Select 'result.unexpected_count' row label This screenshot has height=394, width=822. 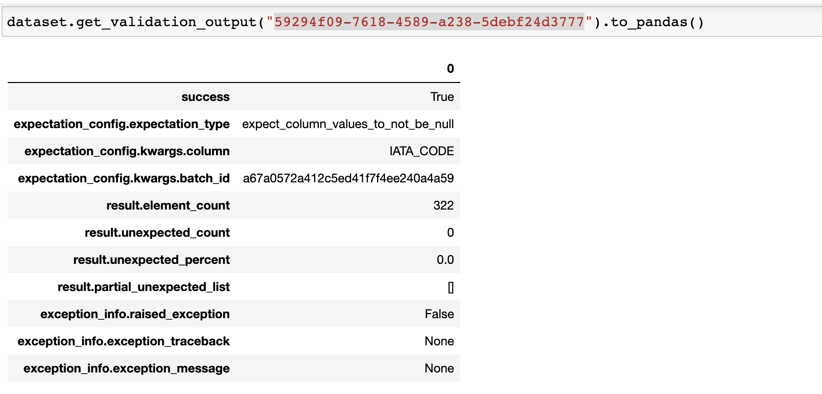[x=157, y=233]
